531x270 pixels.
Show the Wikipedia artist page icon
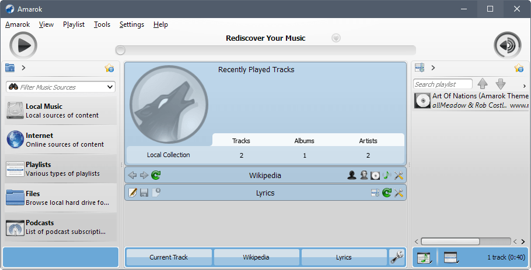click(352, 175)
